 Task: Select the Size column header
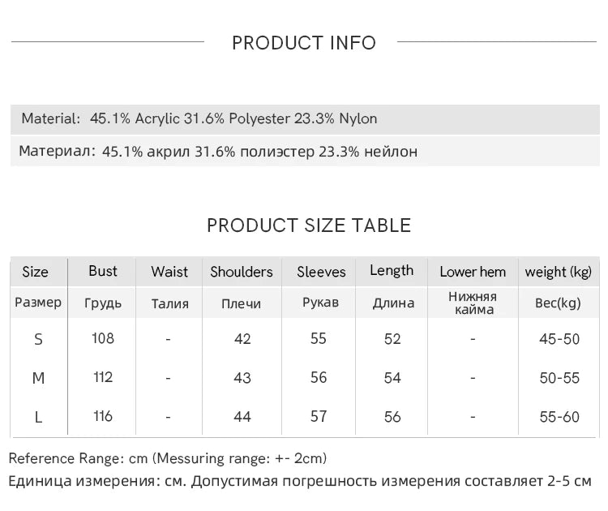[x=36, y=272]
